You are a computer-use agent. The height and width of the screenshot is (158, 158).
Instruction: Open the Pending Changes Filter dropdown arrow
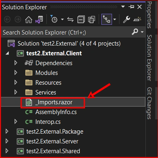pos(62,19)
